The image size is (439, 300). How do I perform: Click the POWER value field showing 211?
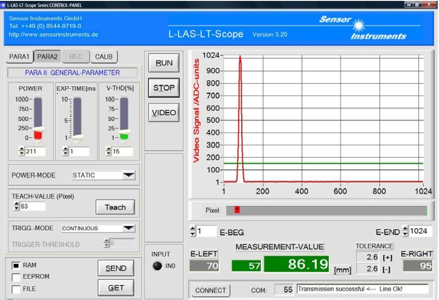coord(35,152)
